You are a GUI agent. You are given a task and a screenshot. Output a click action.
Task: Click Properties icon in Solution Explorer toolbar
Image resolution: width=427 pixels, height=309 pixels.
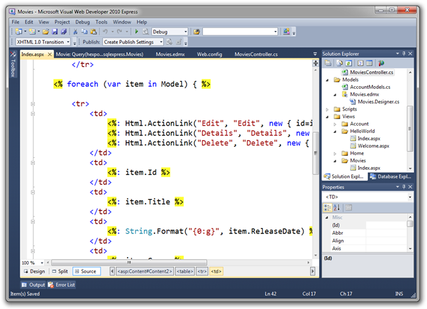(328, 62)
